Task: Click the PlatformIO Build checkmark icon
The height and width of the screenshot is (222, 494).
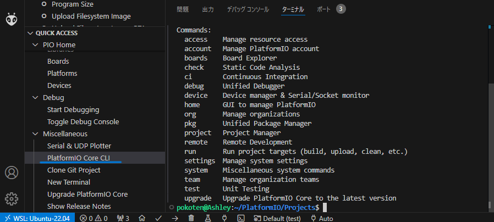Action: (159, 218)
